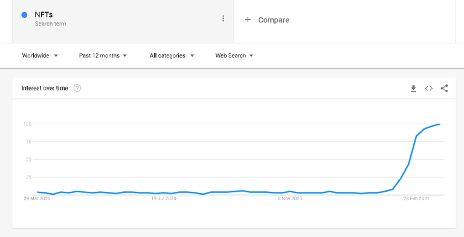Select the 28 Feb 2021 axis date label
The width and height of the screenshot is (464, 237).
[416, 198]
